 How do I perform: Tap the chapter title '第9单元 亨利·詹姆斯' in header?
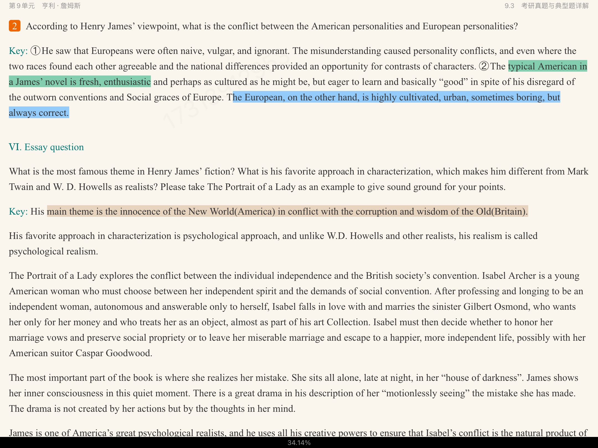[x=45, y=6]
